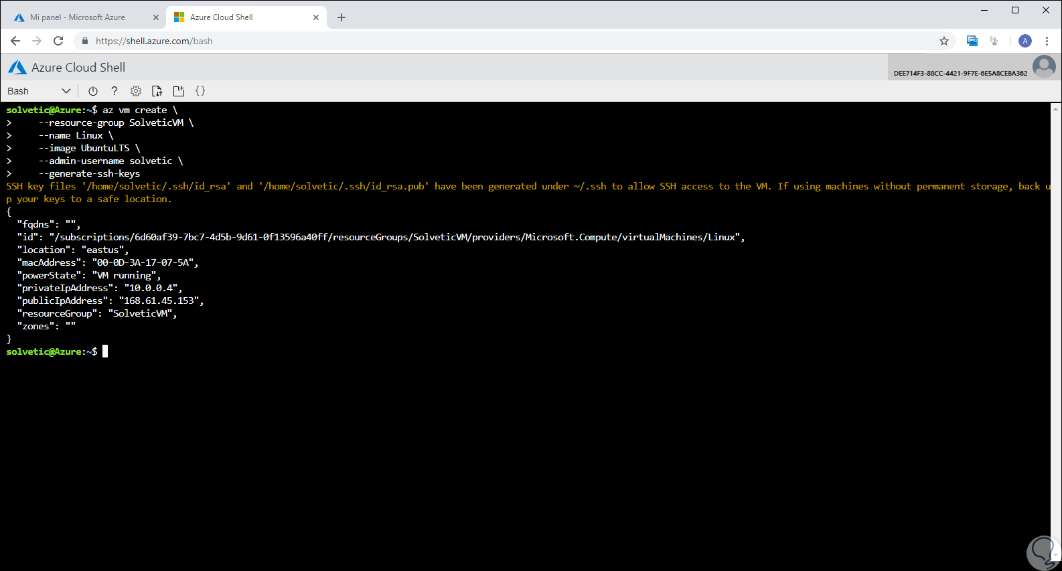Expand the Bash shell type dropdown
Screen dimensions: 1062x571
pyautogui.click(x=39, y=91)
